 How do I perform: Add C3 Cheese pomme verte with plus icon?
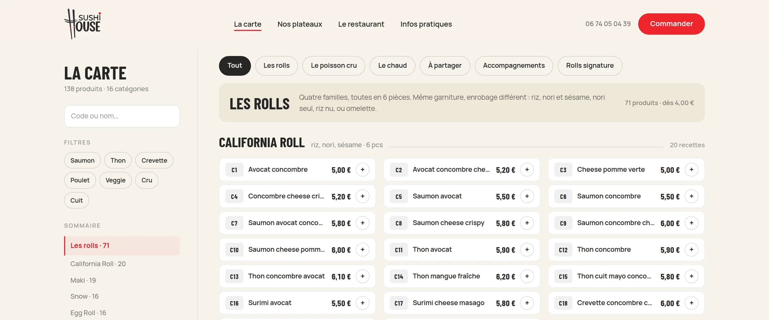(691, 170)
